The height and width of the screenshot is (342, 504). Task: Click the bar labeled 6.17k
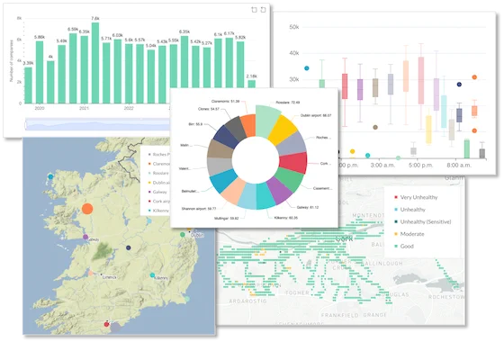(x=229, y=63)
